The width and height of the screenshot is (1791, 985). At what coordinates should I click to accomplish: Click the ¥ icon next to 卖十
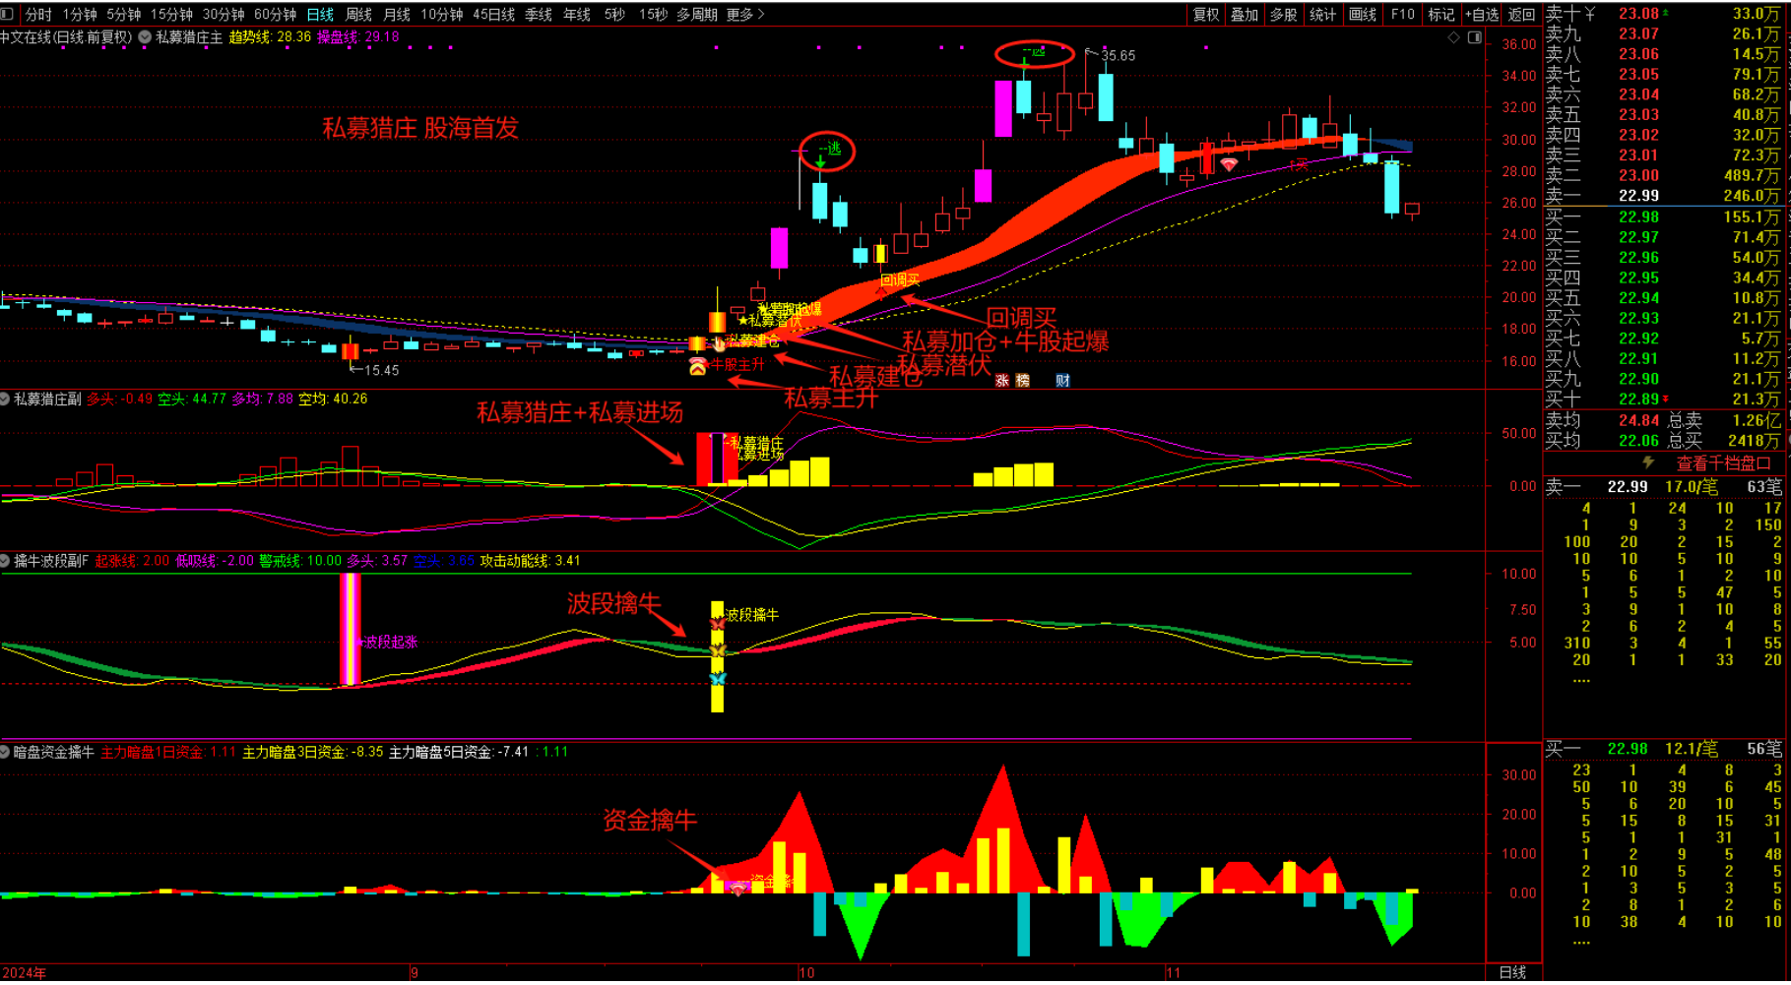click(1590, 14)
